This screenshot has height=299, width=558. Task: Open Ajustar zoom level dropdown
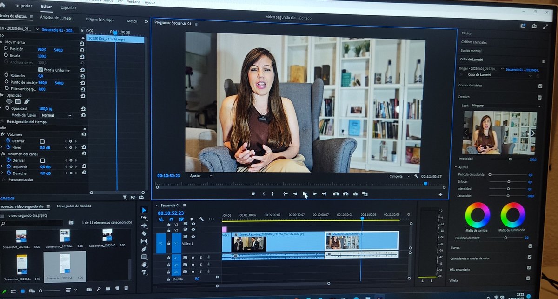pos(201,176)
